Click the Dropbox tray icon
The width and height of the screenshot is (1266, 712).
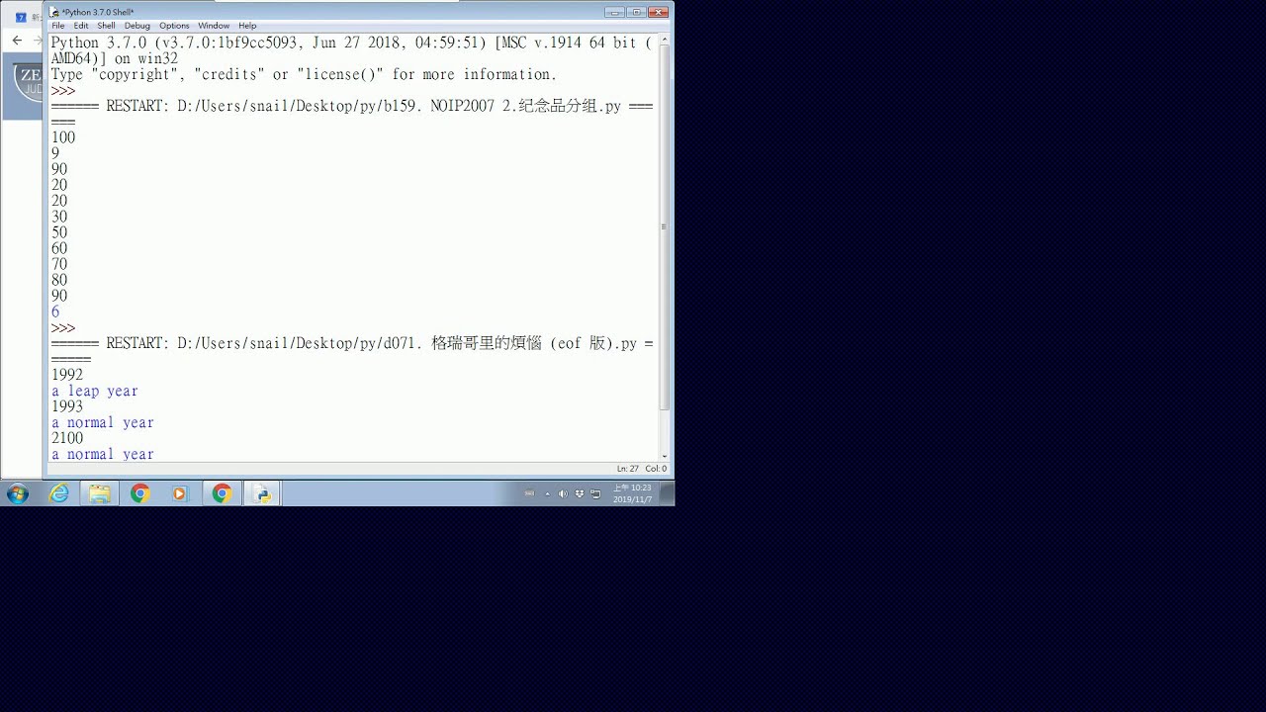coord(580,493)
